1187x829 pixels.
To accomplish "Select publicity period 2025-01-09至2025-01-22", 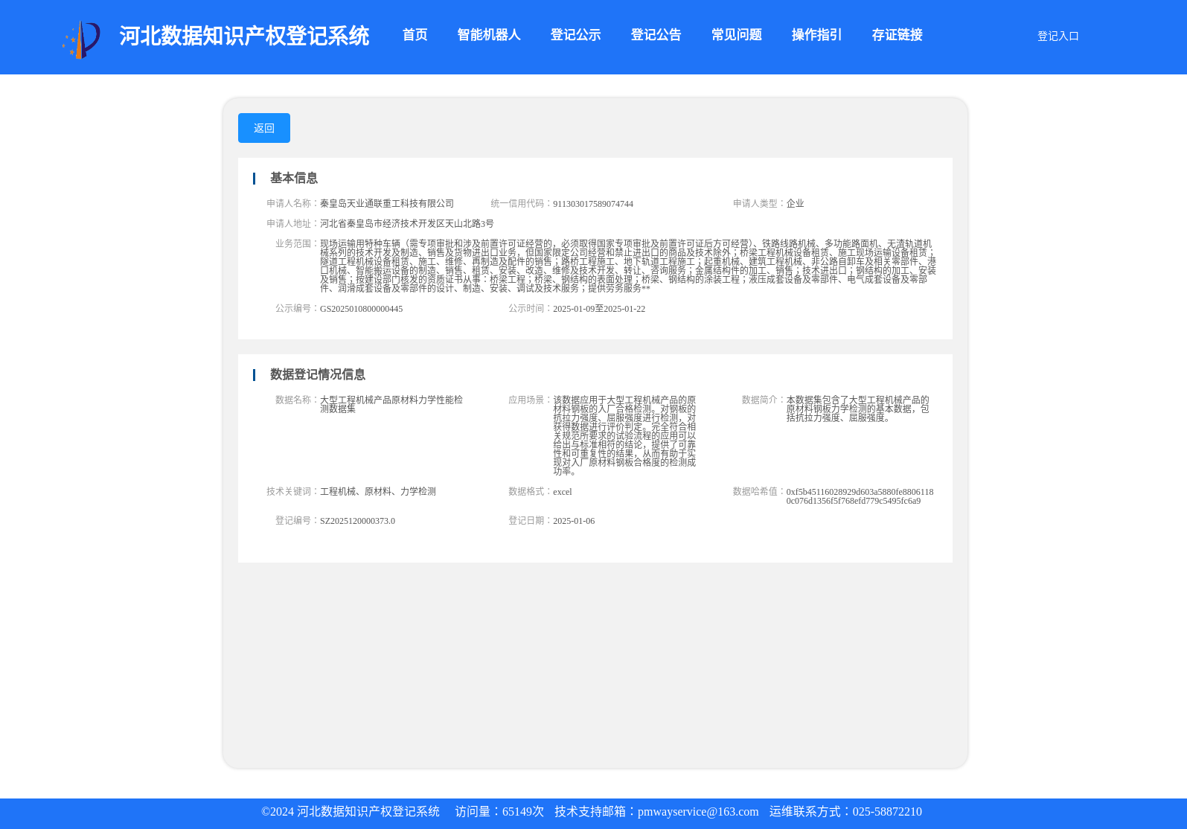I will (599, 309).
